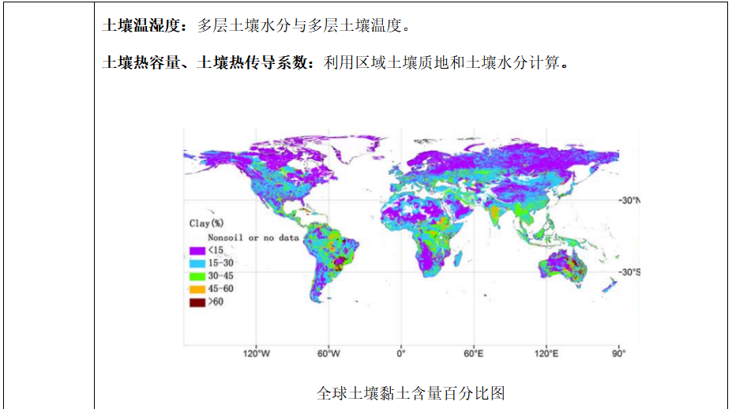Click the '15-30' legend value text
Screen dimensions: 732x409
[220, 263]
